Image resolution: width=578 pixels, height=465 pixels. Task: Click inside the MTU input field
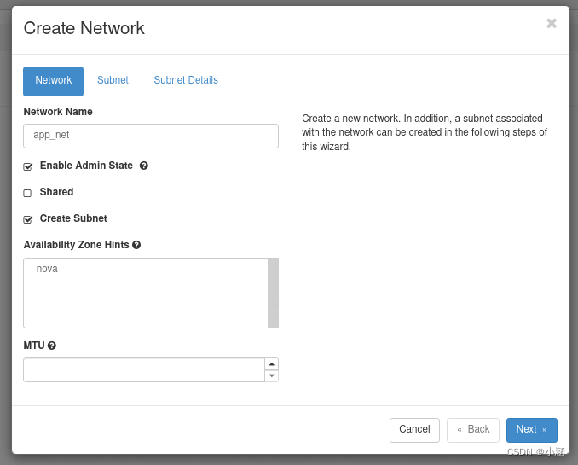tap(143, 370)
